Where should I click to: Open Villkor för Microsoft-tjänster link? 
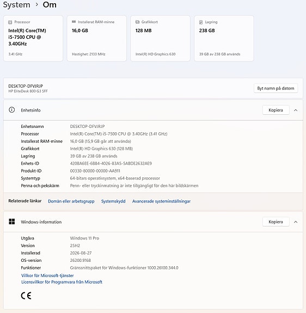pos(47,275)
